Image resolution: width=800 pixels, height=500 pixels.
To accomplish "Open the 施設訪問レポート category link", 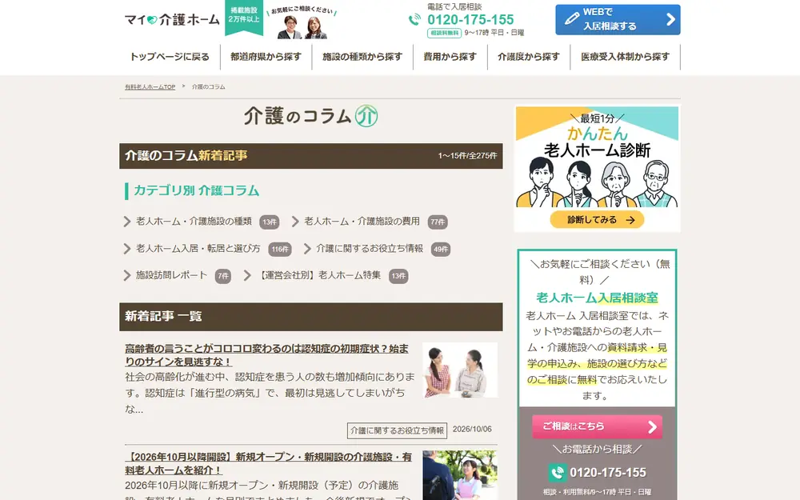I will coord(171,275).
